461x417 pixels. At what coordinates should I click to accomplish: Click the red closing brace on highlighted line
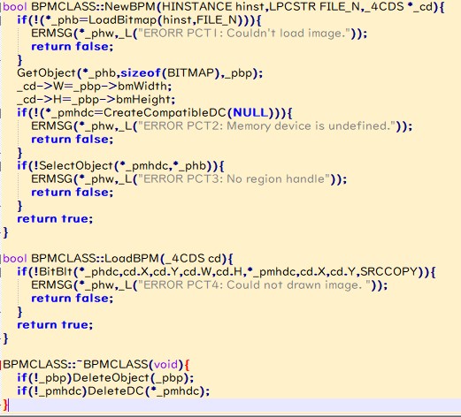[x=5, y=405]
